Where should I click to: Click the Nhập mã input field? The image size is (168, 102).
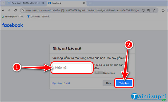pyautogui.click(x=72, y=67)
